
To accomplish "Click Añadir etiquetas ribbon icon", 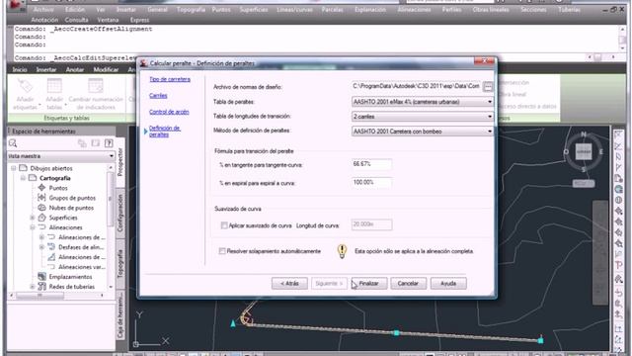I will click(25, 86).
